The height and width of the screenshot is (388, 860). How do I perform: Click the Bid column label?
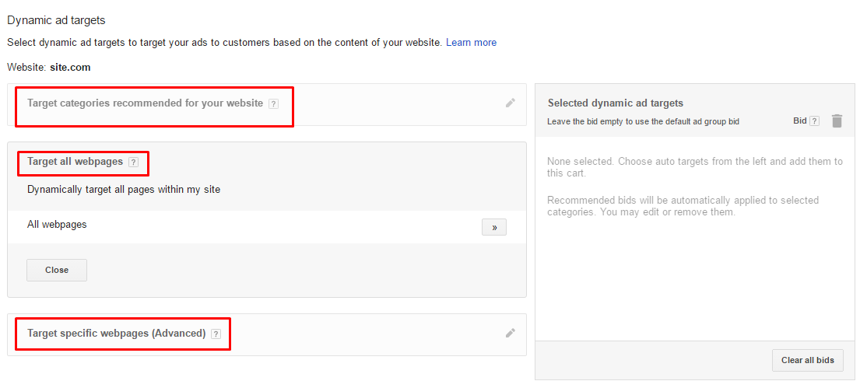[799, 121]
